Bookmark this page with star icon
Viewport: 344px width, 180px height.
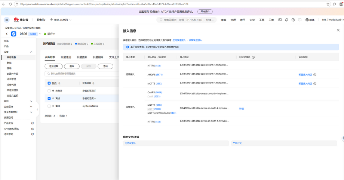click(328, 4)
